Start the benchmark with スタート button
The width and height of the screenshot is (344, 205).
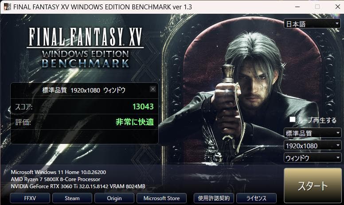[x=313, y=186]
